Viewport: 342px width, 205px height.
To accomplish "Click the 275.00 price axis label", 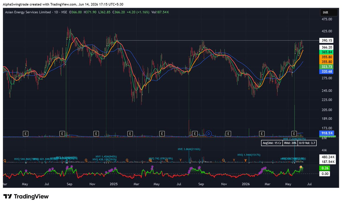I will click(x=326, y=78).
